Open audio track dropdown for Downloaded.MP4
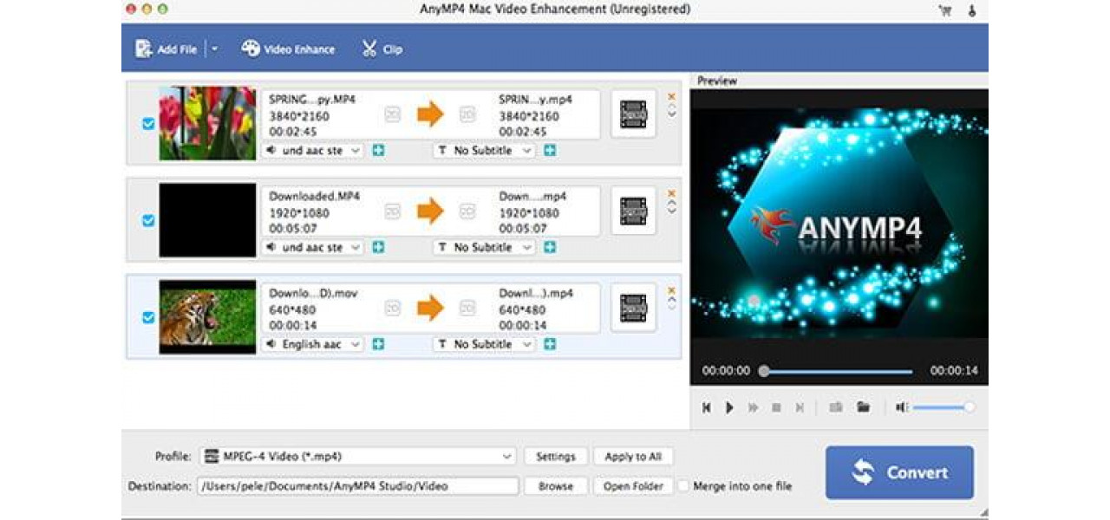Viewport: 1110px width, 520px height. point(313,248)
